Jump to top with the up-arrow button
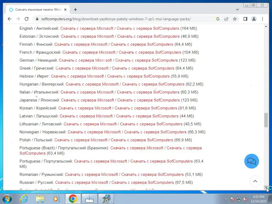 pyautogui.click(x=255, y=181)
